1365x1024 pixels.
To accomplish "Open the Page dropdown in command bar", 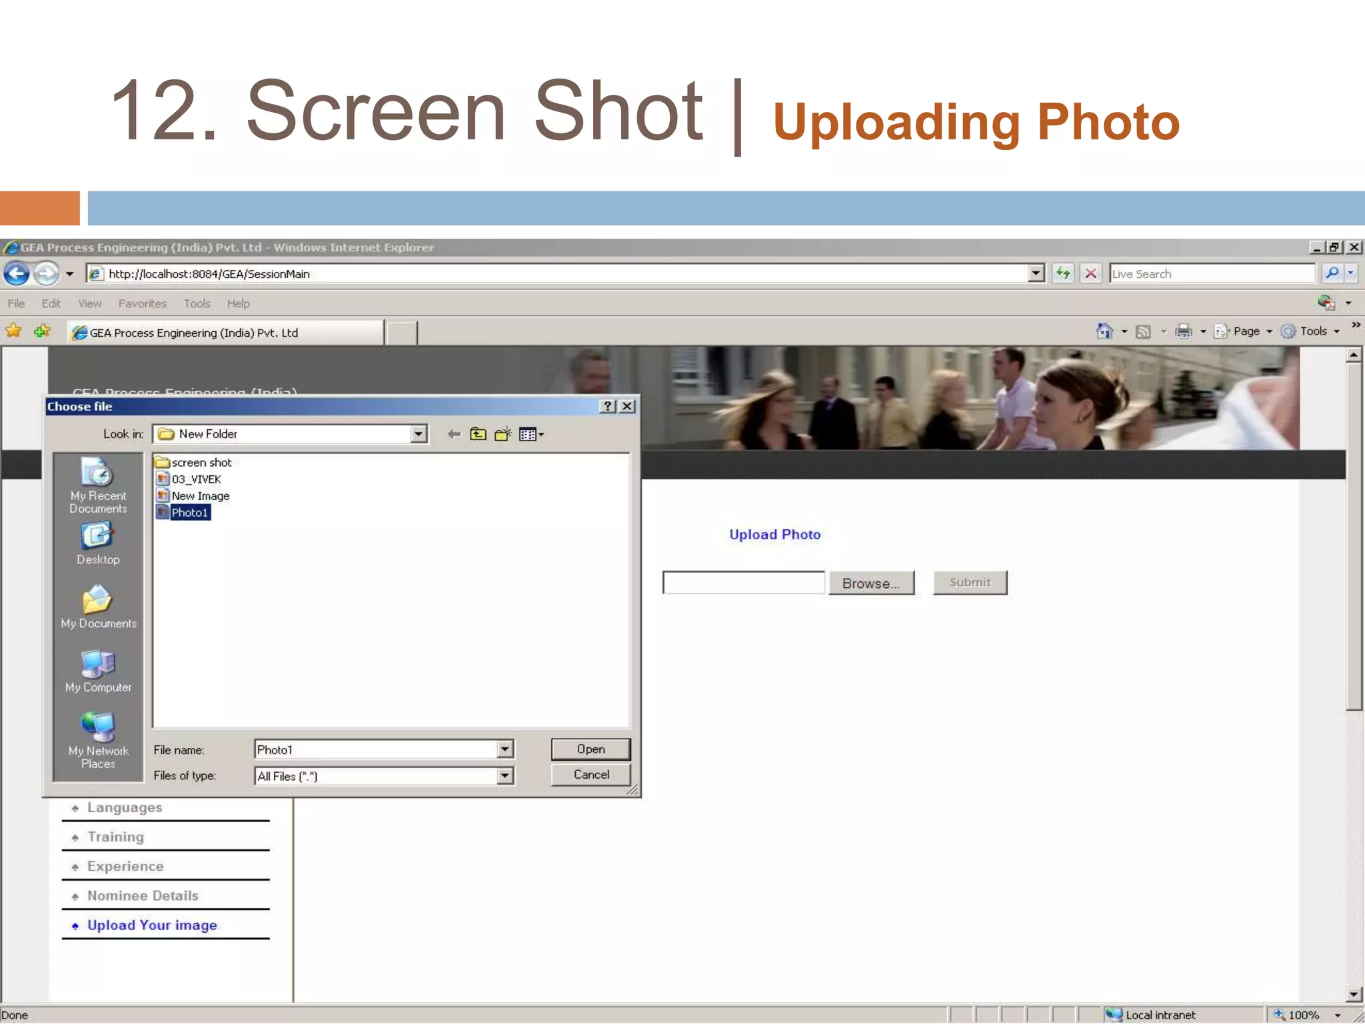I will 1244,331.
